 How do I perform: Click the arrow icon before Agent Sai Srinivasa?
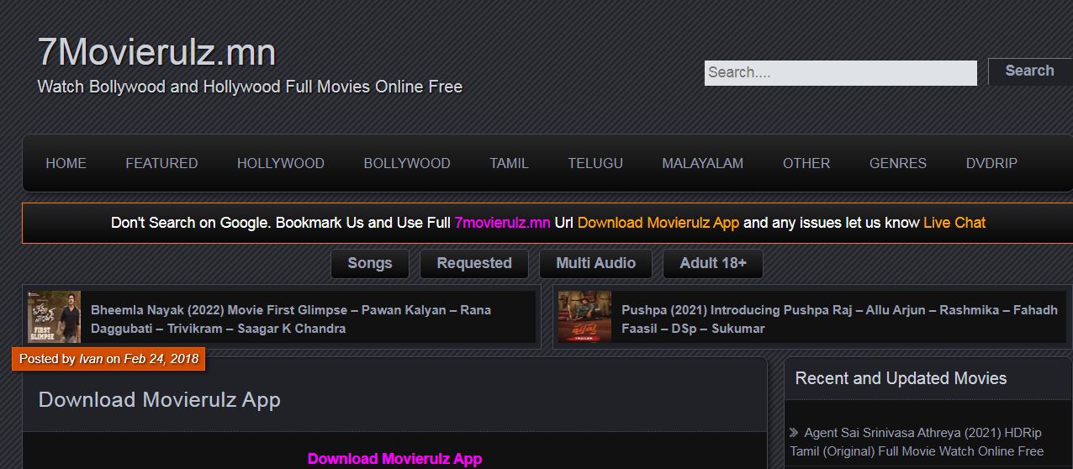[x=794, y=433]
